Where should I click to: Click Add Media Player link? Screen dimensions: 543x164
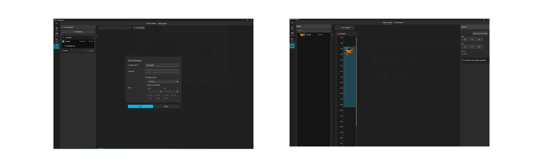coord(69,46)
